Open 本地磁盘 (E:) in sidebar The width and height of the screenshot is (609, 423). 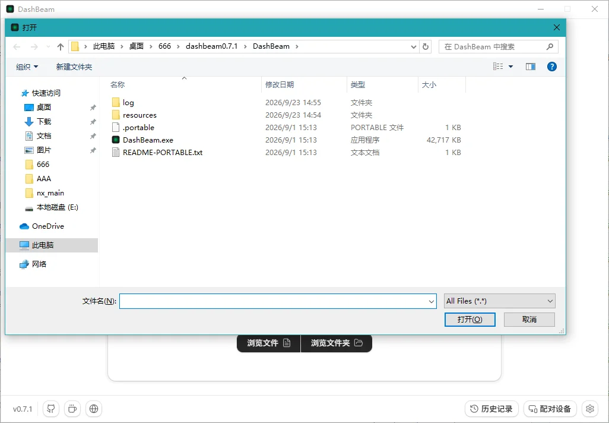pyautogui.click(x=57, y=207)
